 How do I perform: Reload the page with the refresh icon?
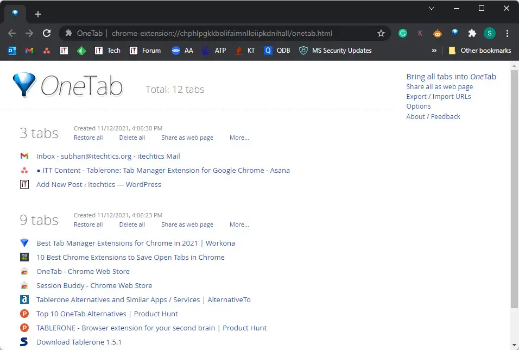pyautogui.click(x=47, y=33)
